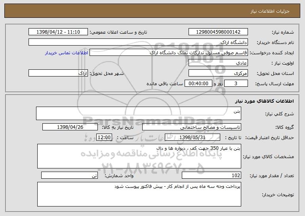Click the label تعداد / مقدار مورد نیاز
The image size is (305, 216).
272,176
